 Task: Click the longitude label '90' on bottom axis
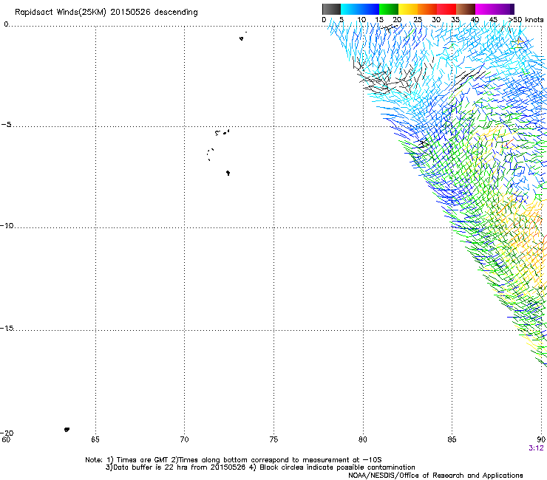tap(541, 439)
